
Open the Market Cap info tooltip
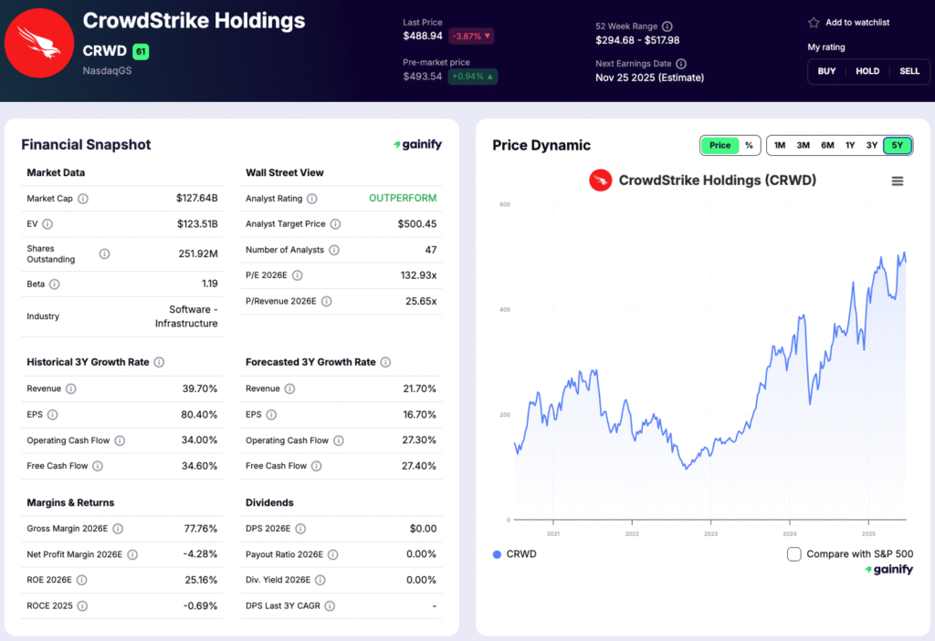coord(83,198)
